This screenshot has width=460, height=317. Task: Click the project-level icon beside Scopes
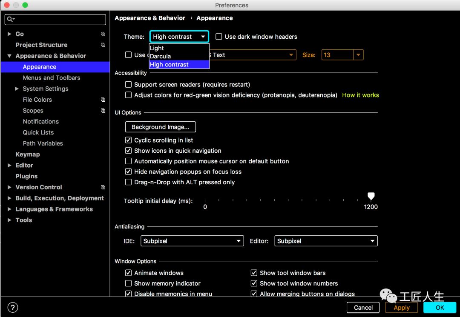coord(103,111)
